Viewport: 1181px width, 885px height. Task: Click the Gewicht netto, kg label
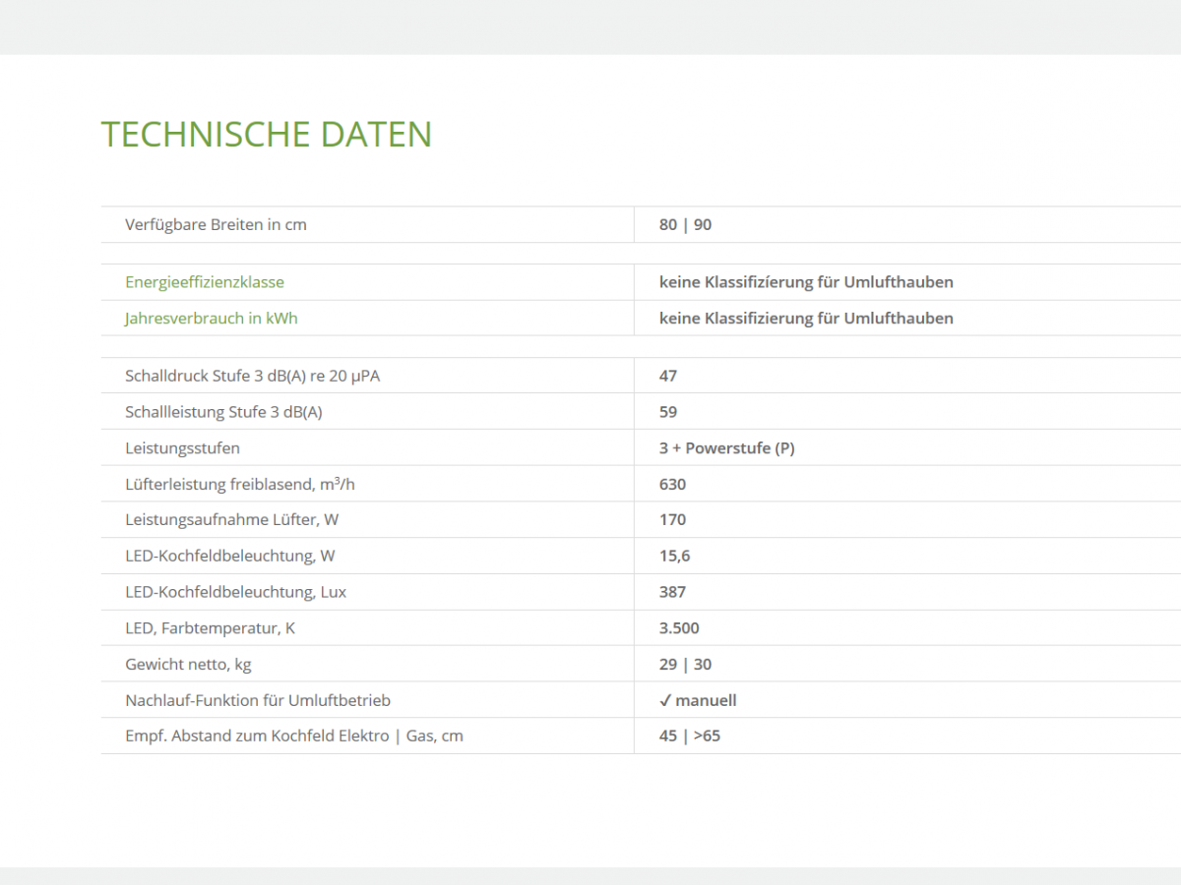[188, 665]
